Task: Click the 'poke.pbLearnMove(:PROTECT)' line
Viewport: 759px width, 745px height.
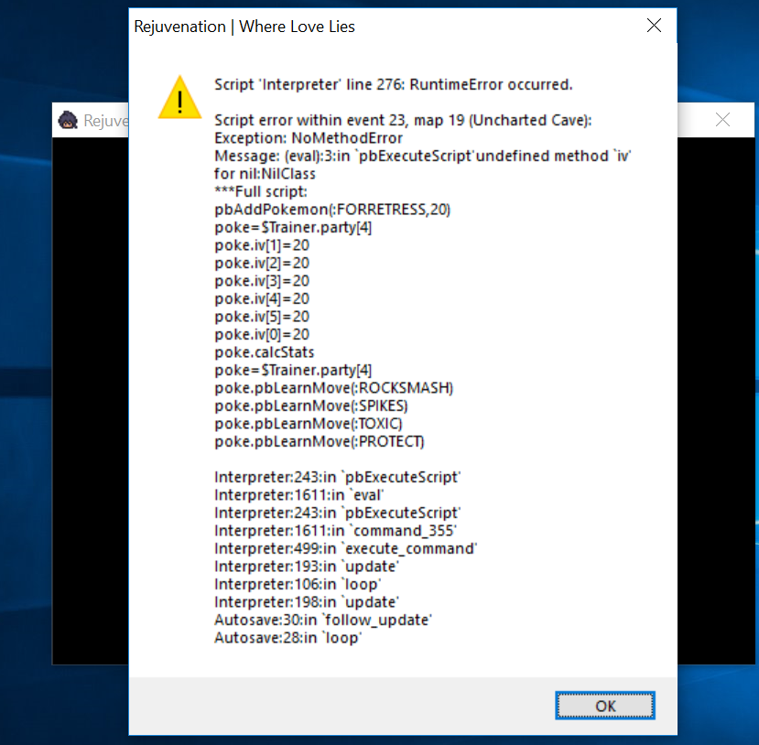Action: click(319, 442)
